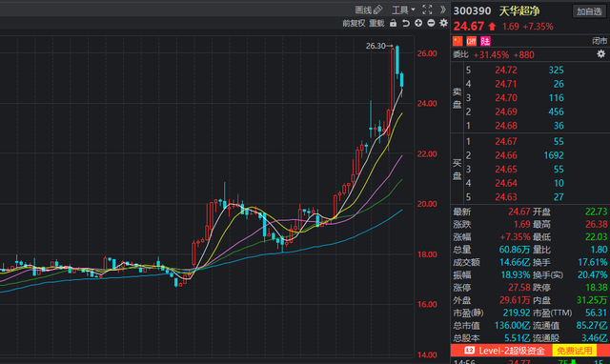The image size is (610, 364).
Task: Click 总量 value 60.86万
Action: (515, 250)
